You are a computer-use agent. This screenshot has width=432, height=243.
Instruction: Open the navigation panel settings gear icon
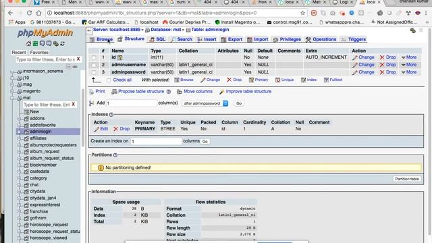tap(55, 43)
